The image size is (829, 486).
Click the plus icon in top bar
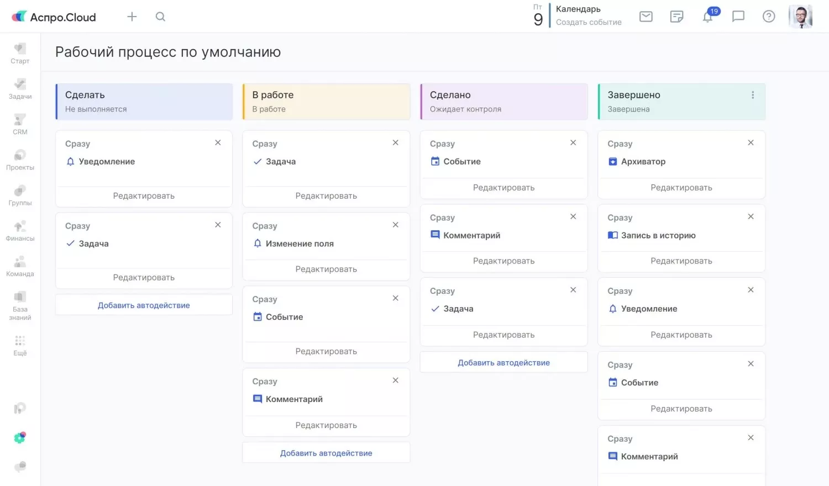point(132,17)
